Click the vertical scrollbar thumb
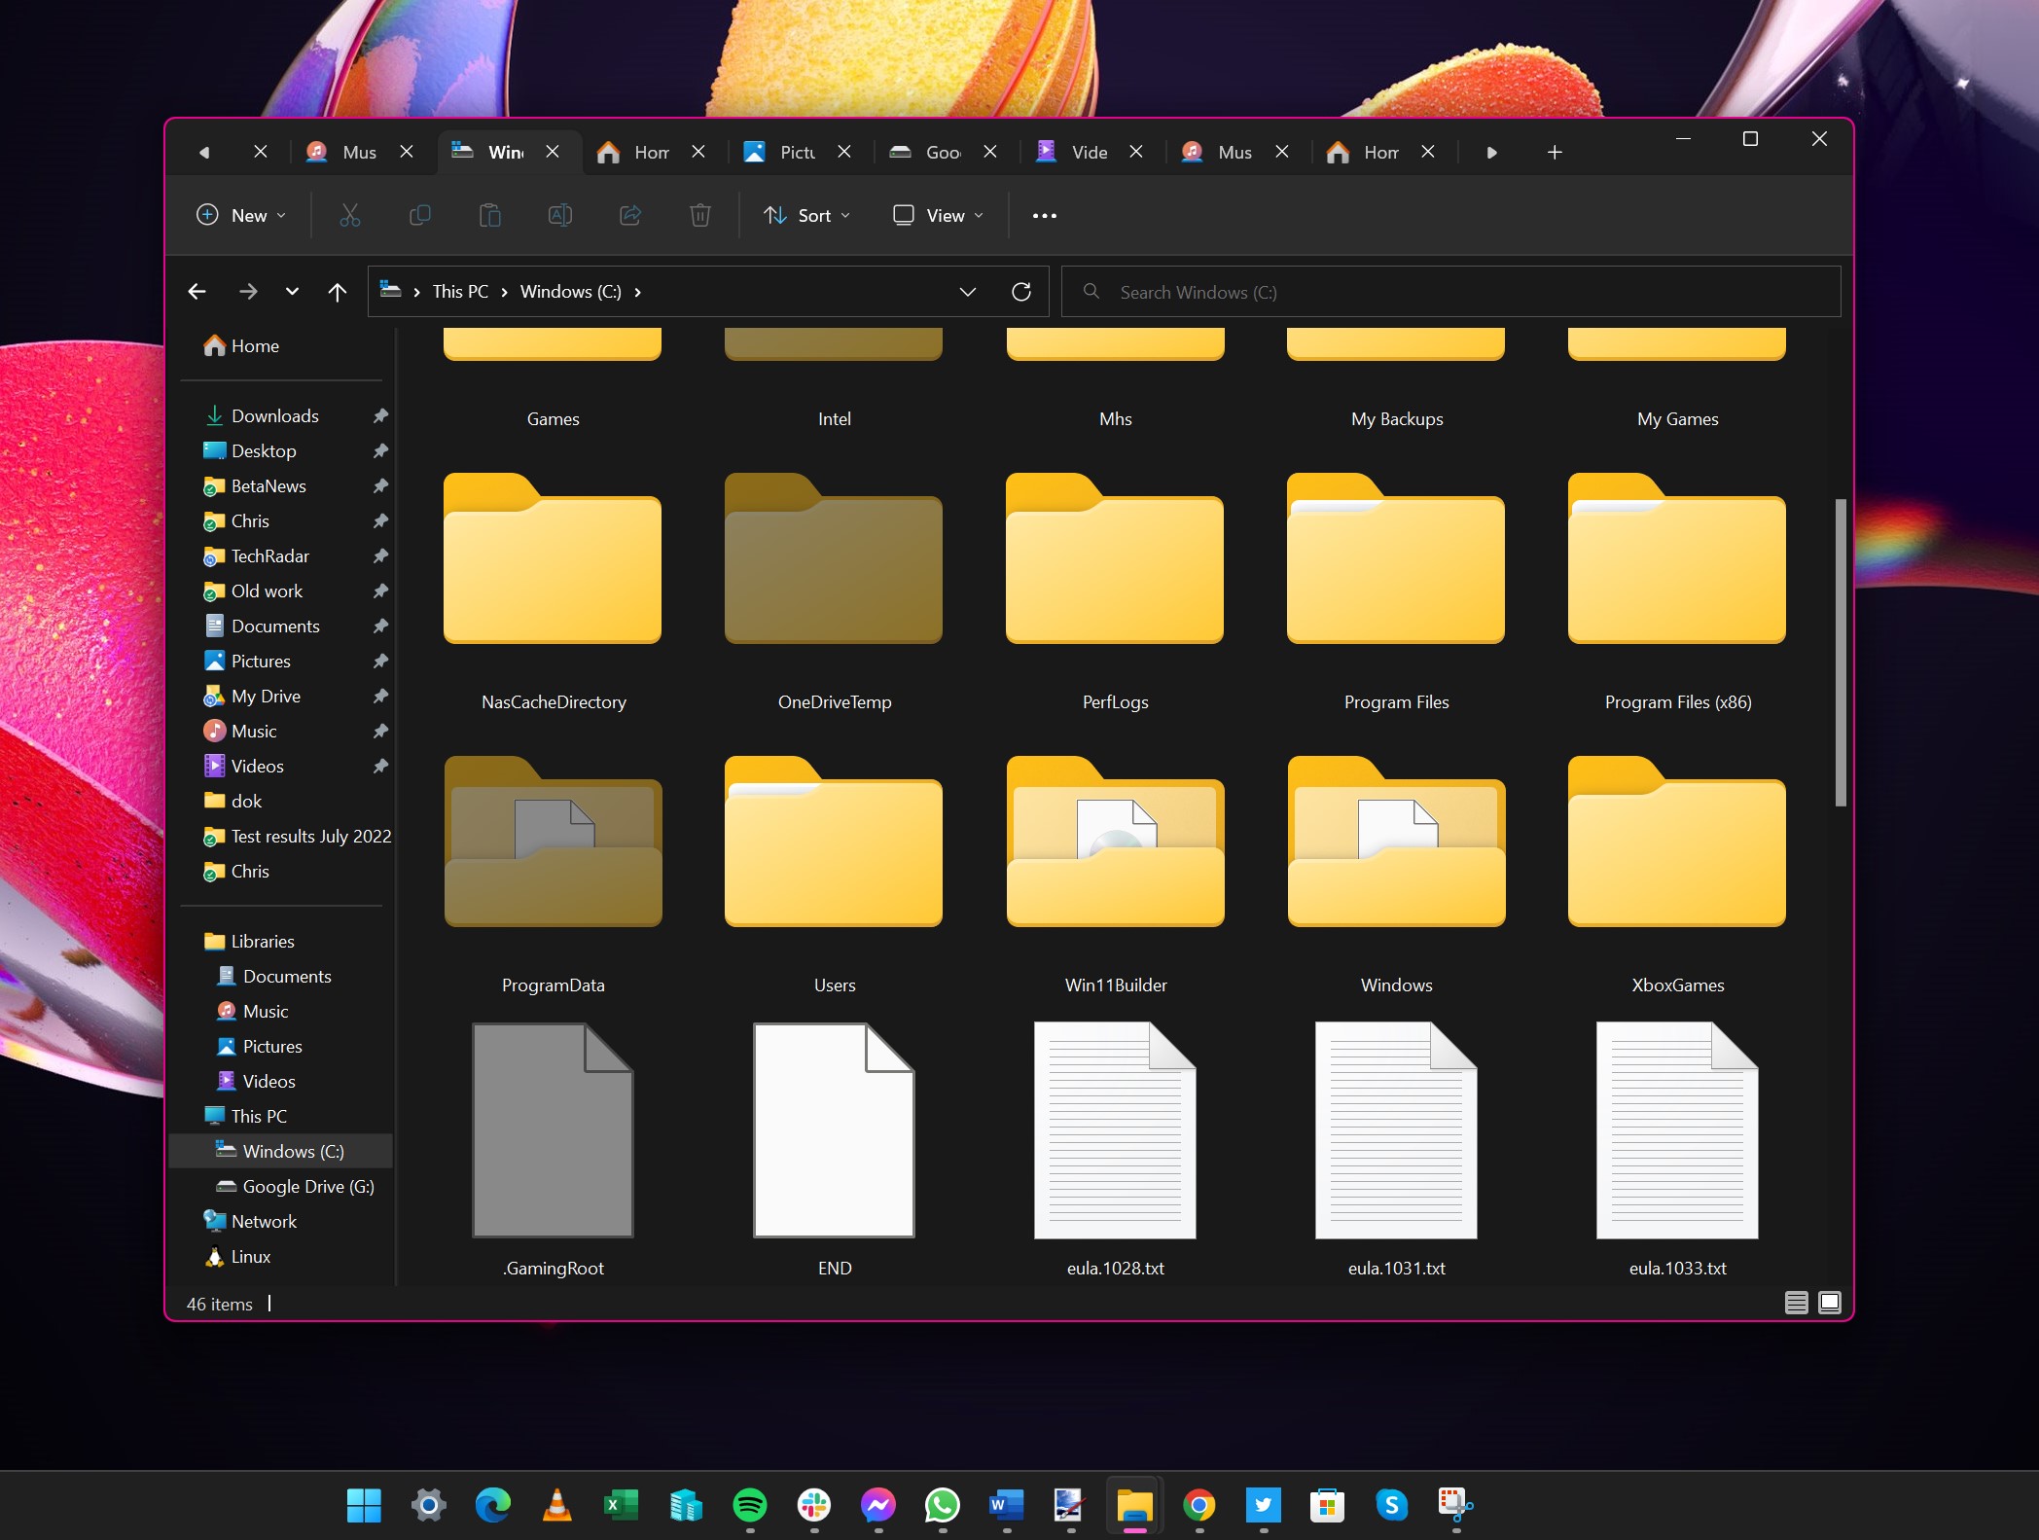This screenshot has width=2039, height=1540. [1840, 652]
